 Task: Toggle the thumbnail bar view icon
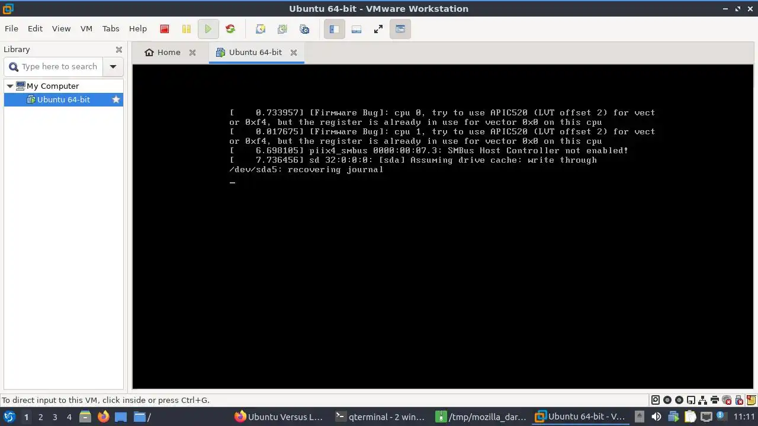[356, 29]
